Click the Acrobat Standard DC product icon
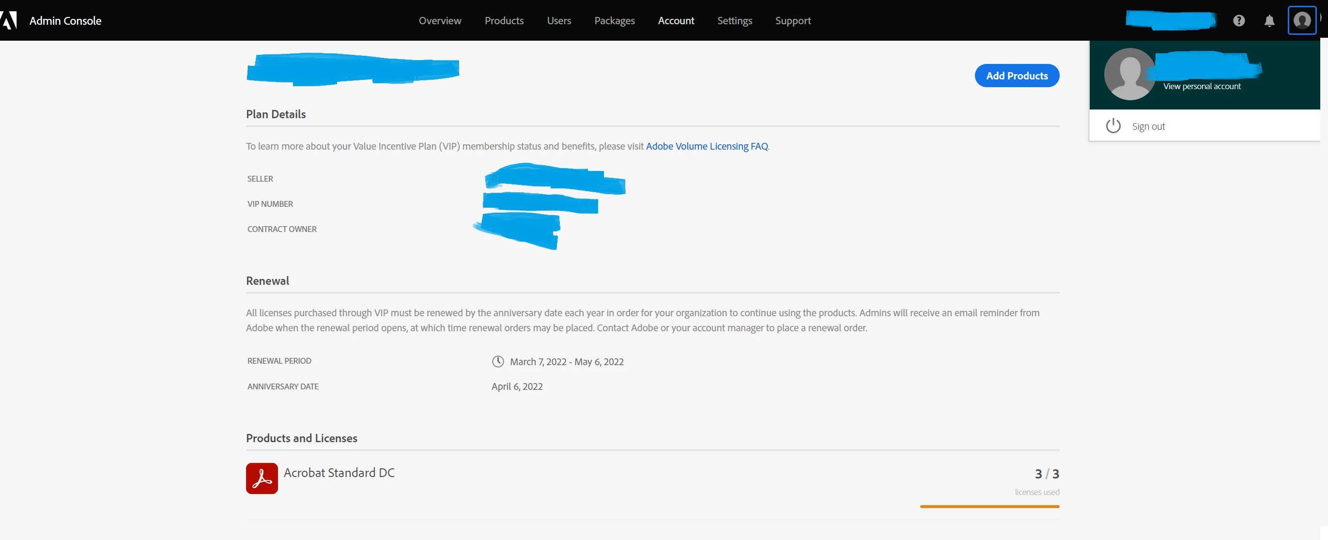 tap(262, 478)
